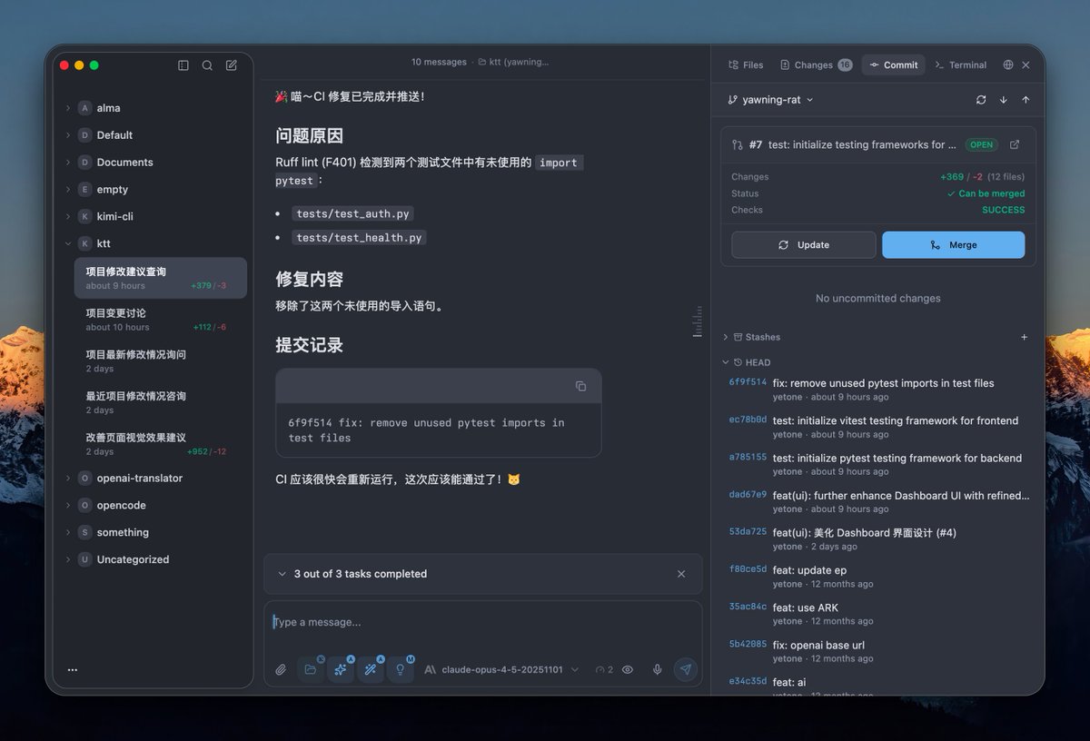
Task: Select the Commit tab
Action: pyautogui.click(x=893, y=65)
